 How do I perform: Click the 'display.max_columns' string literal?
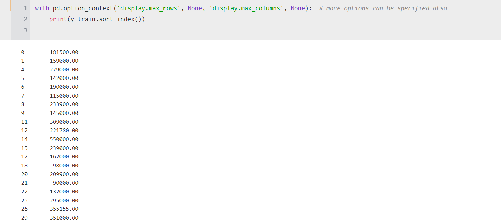pyautogui.click(x=246, y=8)
